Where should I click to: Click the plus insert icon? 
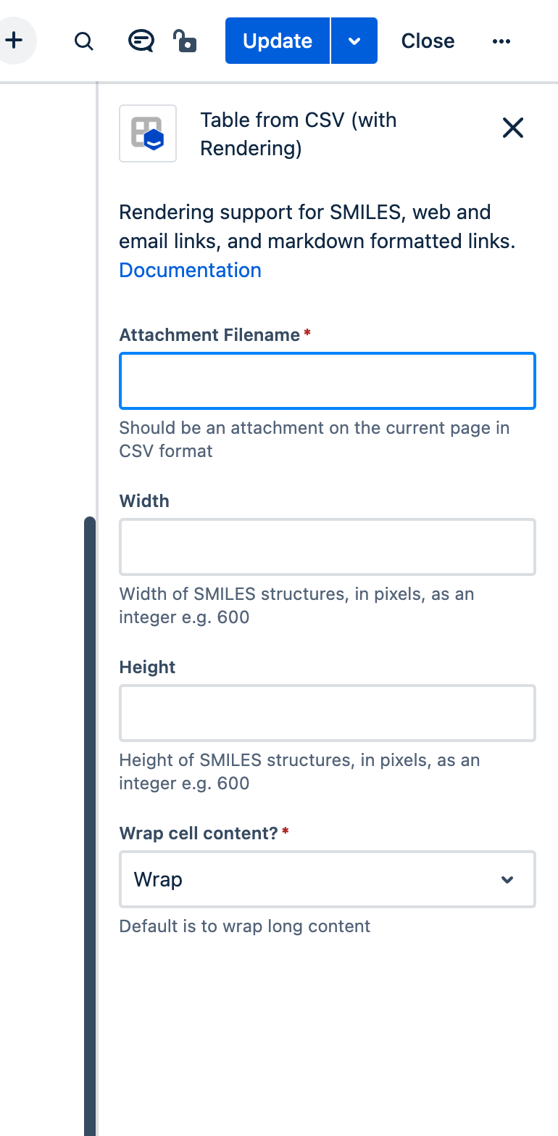[14, 41]
